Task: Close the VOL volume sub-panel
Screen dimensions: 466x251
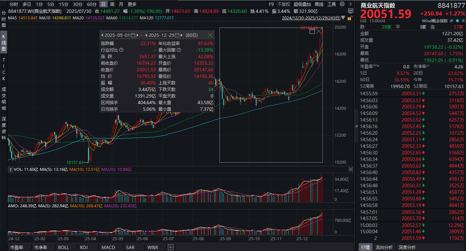Action: point(351,170)
